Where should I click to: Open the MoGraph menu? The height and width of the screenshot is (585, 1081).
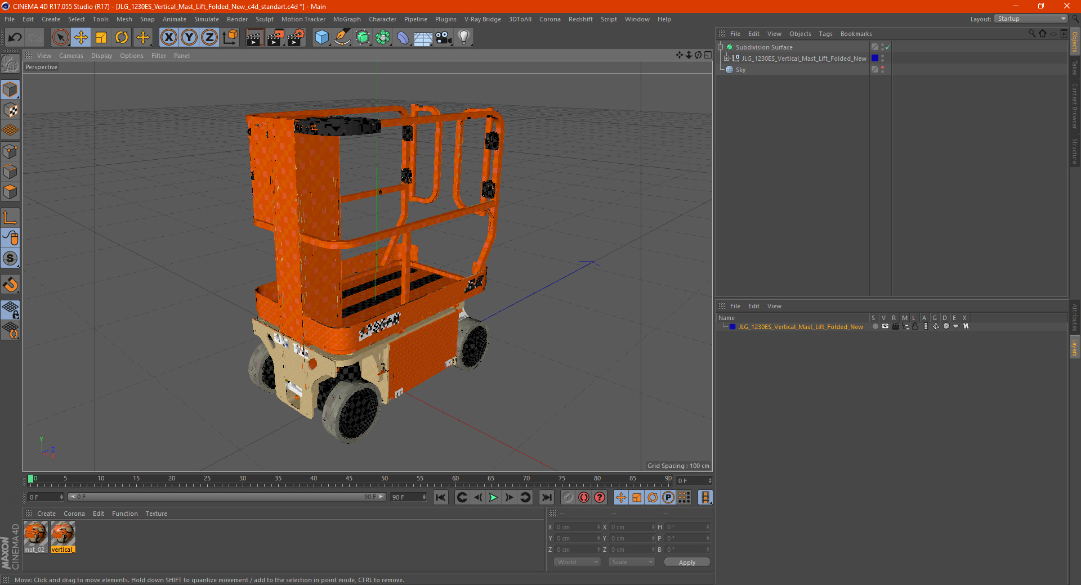click(347, 19)
